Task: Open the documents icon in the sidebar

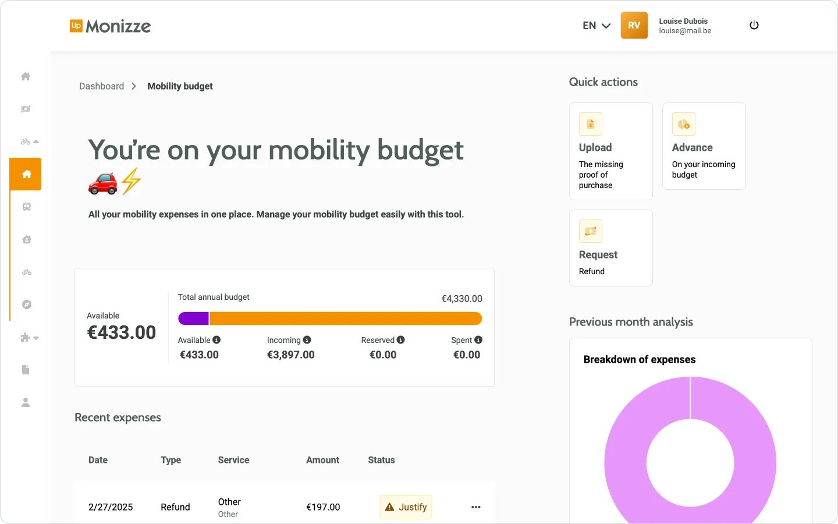Action: pos(26,370)
